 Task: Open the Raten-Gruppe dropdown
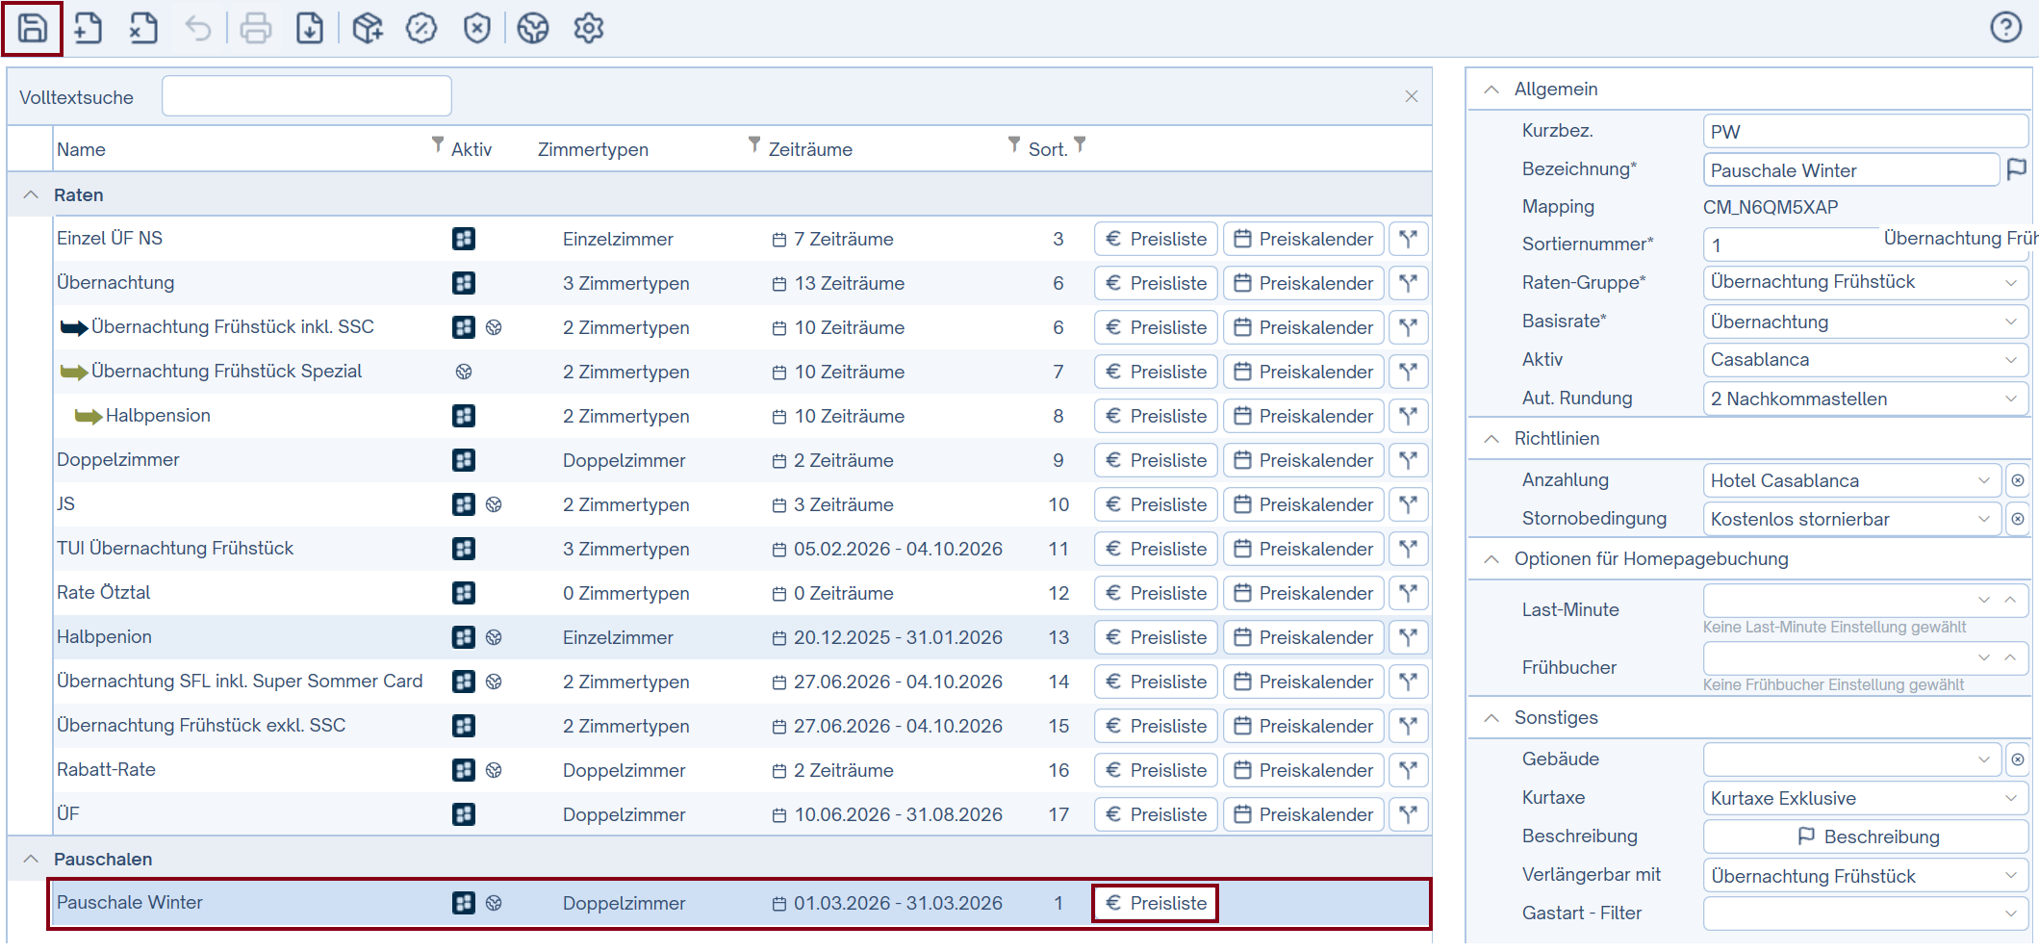[1864, 282]
